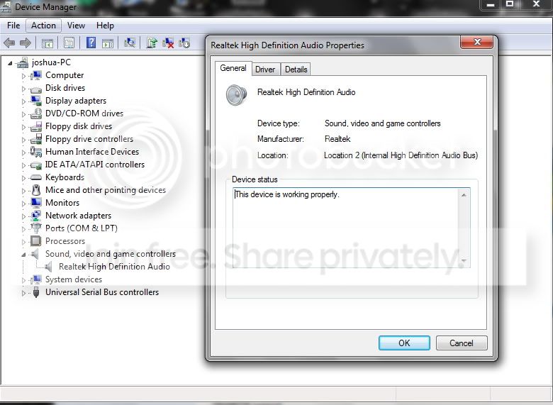Click the 'Location 2 (Internal High Definition Audio Bus)' text
553x405 pixels.
(401, 155)
